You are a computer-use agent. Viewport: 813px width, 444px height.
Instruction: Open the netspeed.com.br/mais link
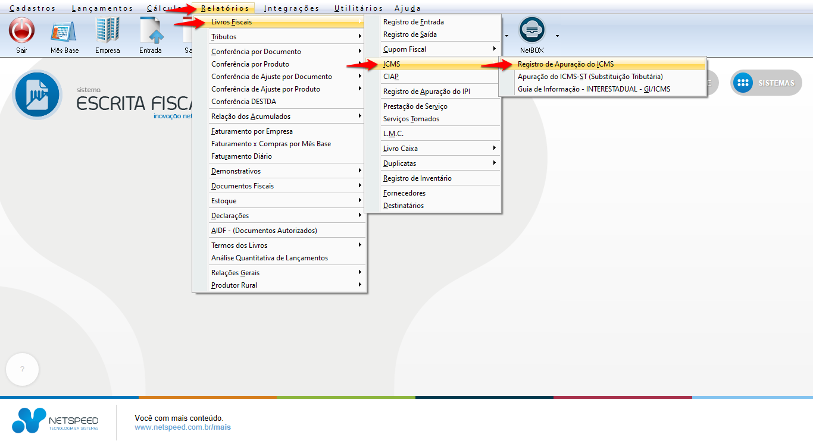183,427
